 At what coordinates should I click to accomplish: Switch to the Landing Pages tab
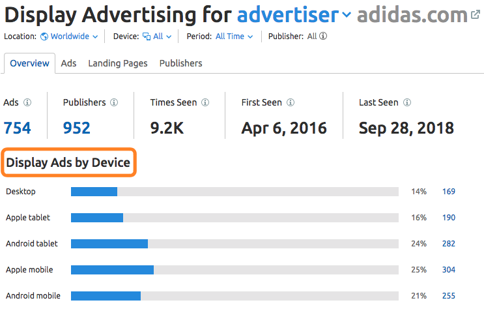click(x=118, y=63)
